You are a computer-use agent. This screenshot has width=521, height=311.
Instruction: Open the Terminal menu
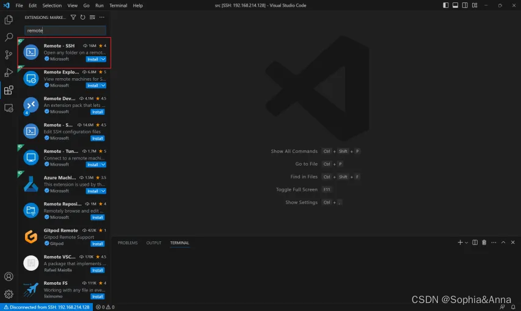pos(118,5)
